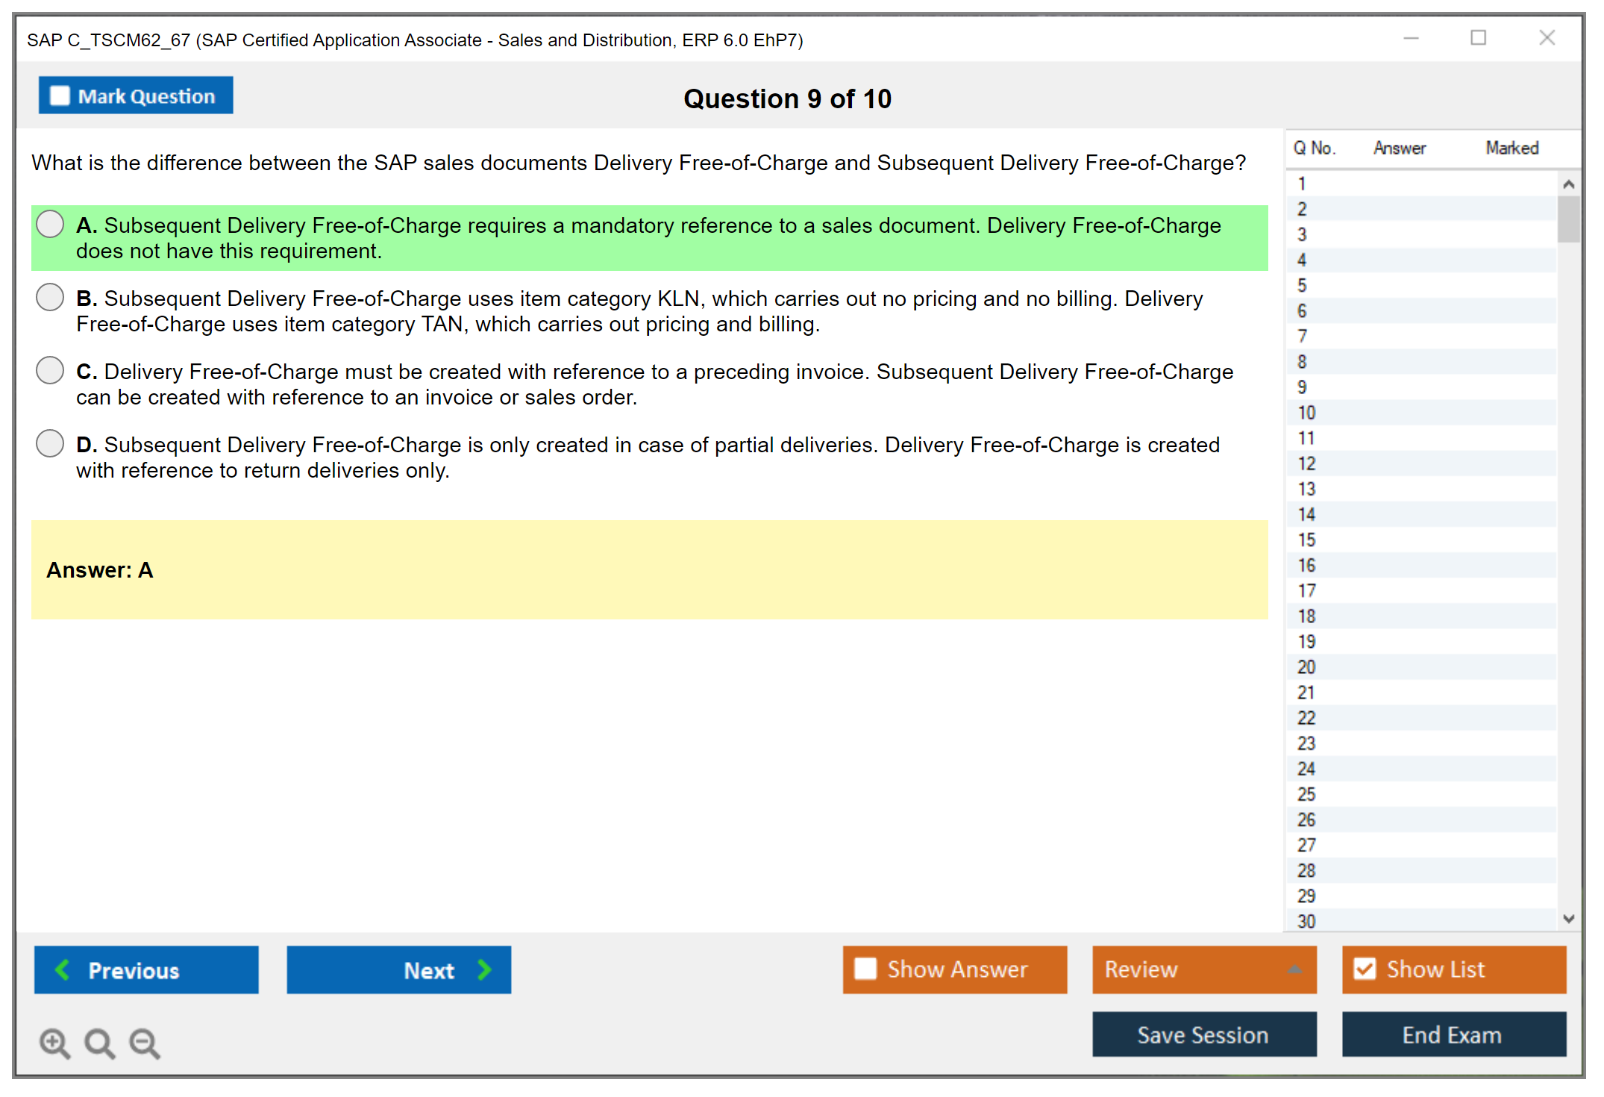This screenshot has height=1097, width=1604.
Task: Click the green left arrow on Previous
Action: (x=63, y=969)
